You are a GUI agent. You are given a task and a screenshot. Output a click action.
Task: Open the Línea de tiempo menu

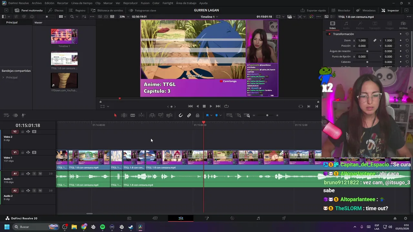82,3
